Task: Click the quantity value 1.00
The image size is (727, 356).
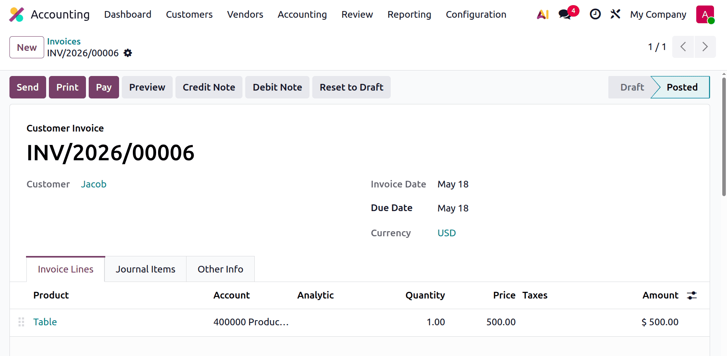Action: pos(436,322)
